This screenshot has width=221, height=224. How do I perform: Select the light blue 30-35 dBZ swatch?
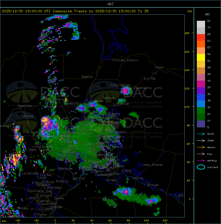[201, 104]
